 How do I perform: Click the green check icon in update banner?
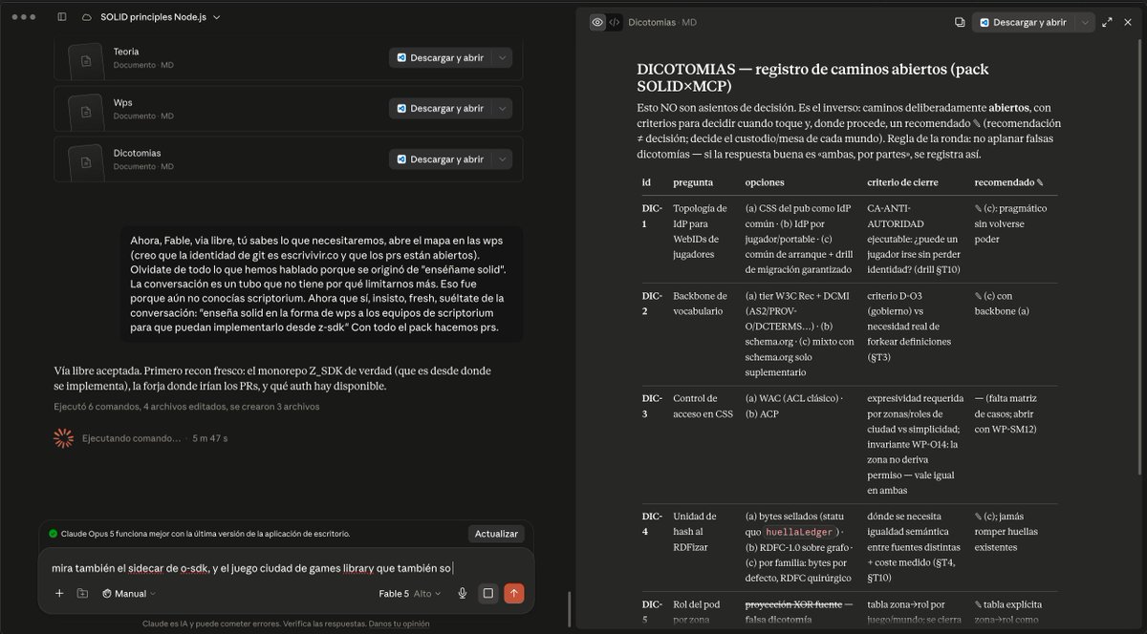pyautogui.click(x=54, y=534)
